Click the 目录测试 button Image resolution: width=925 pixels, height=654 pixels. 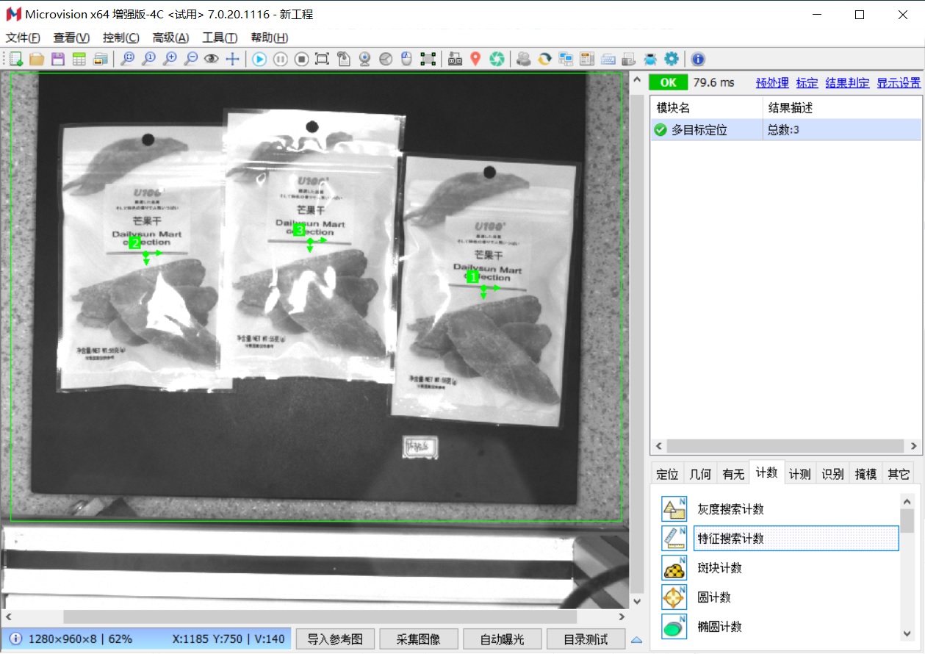click(586, 639)
